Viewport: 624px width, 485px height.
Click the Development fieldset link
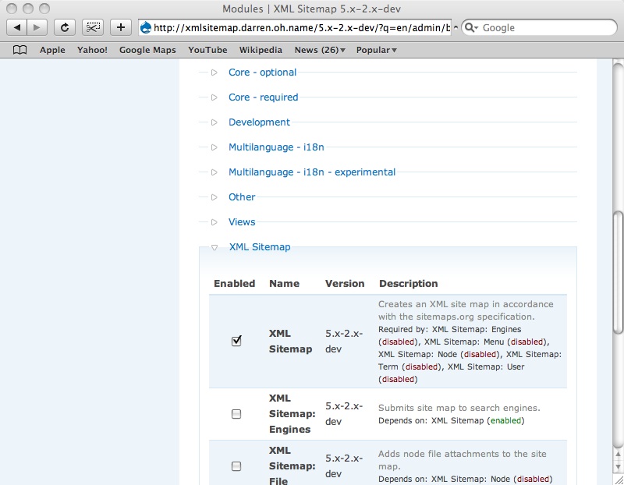click(x=259, y=122)
